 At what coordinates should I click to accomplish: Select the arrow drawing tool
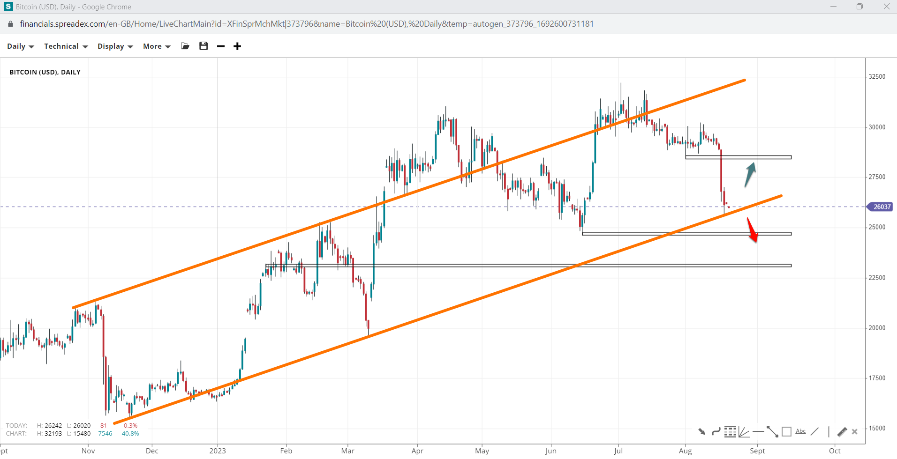[702, 431]
